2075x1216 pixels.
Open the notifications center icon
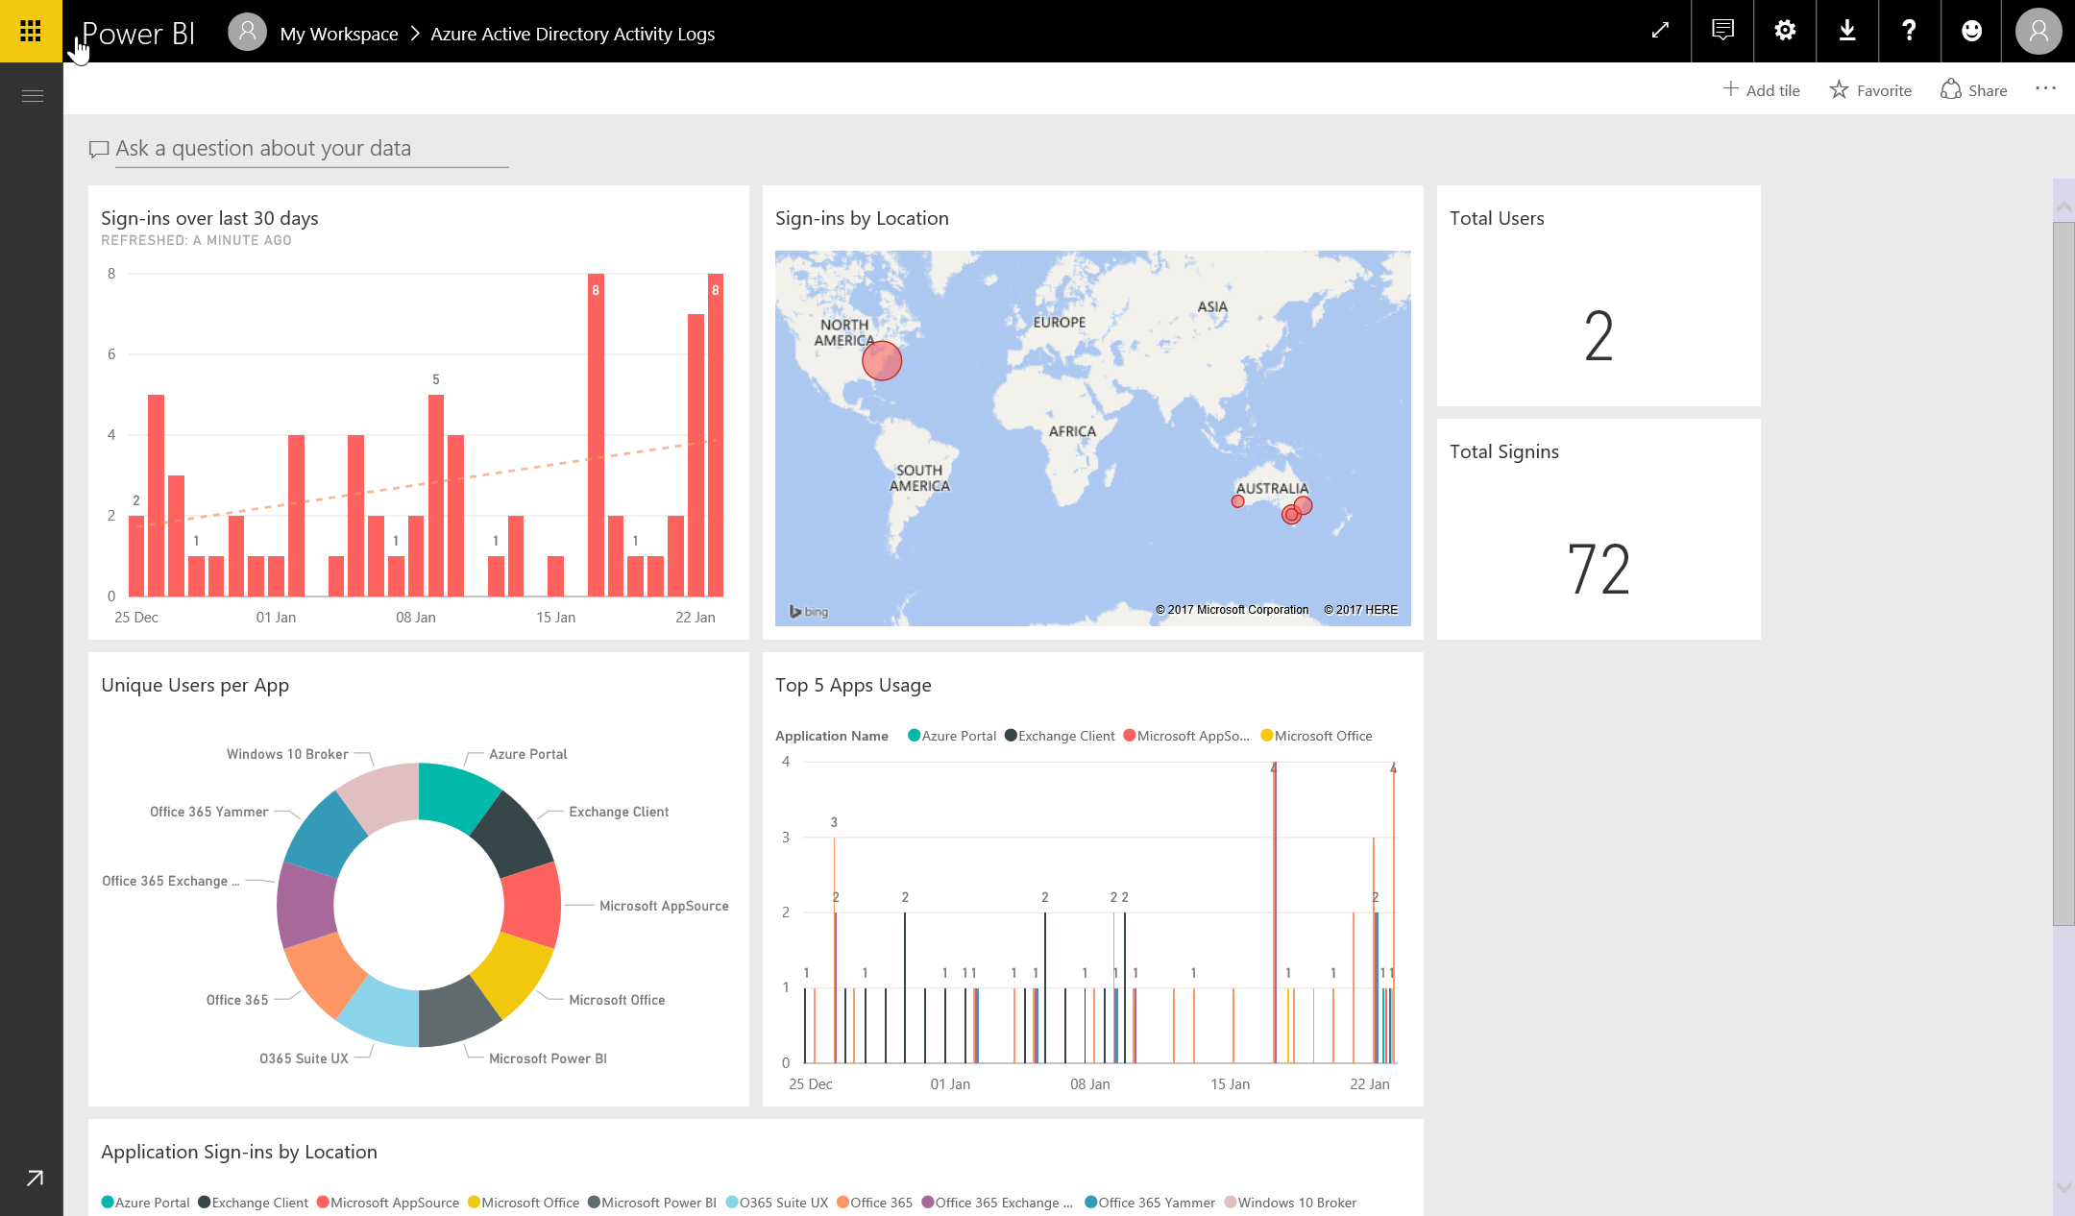click(x=1722, y=31)
